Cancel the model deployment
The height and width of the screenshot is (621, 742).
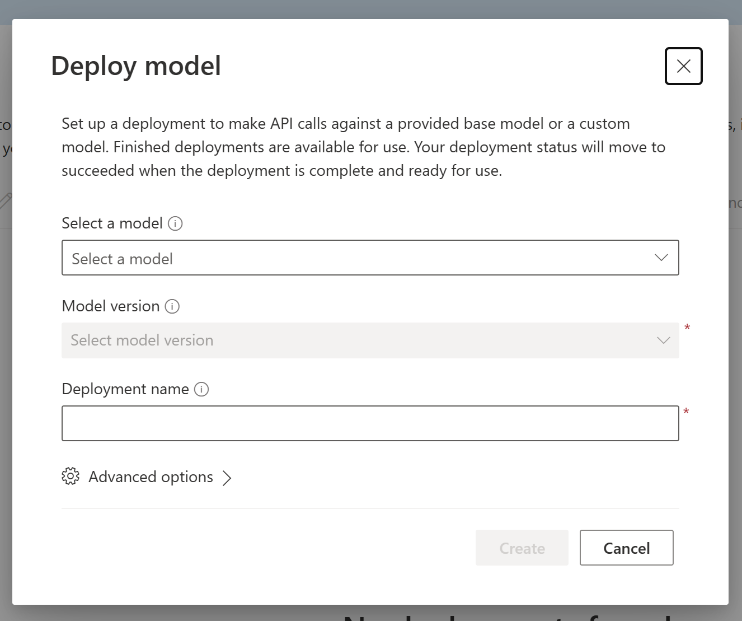coord(626,548)
